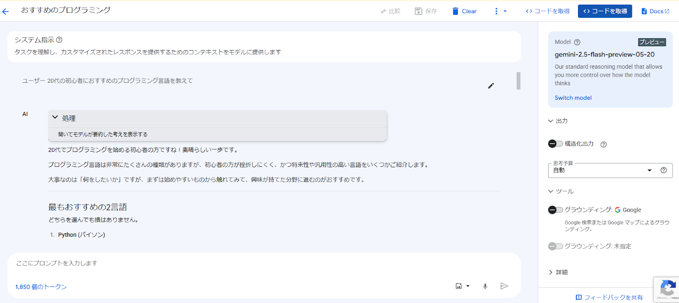Click the help icon next to 構造化出力
This screenshot has height=303, width=679.
(603, 144)
